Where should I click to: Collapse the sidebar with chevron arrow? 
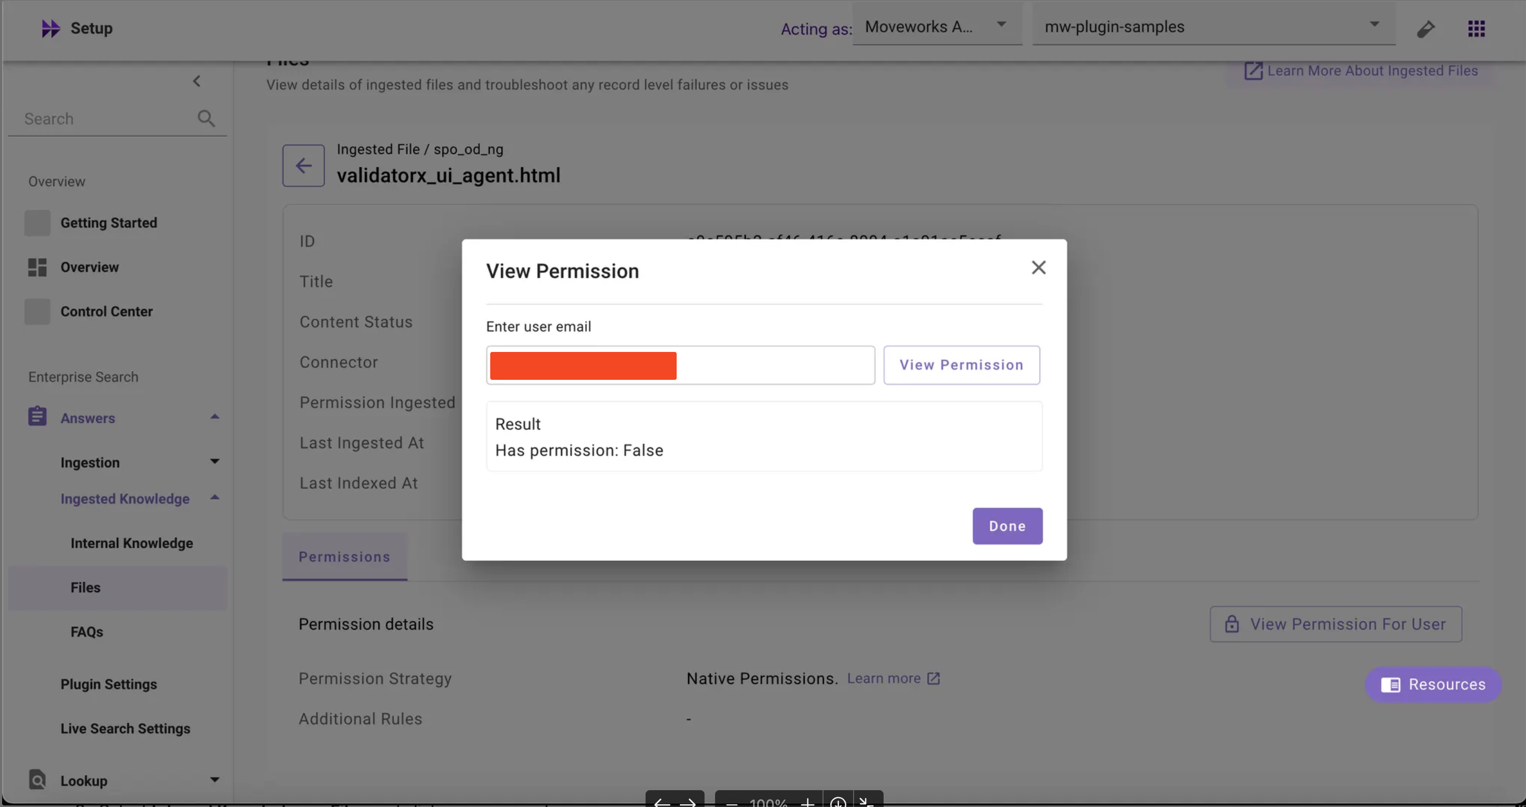[197, 81]
